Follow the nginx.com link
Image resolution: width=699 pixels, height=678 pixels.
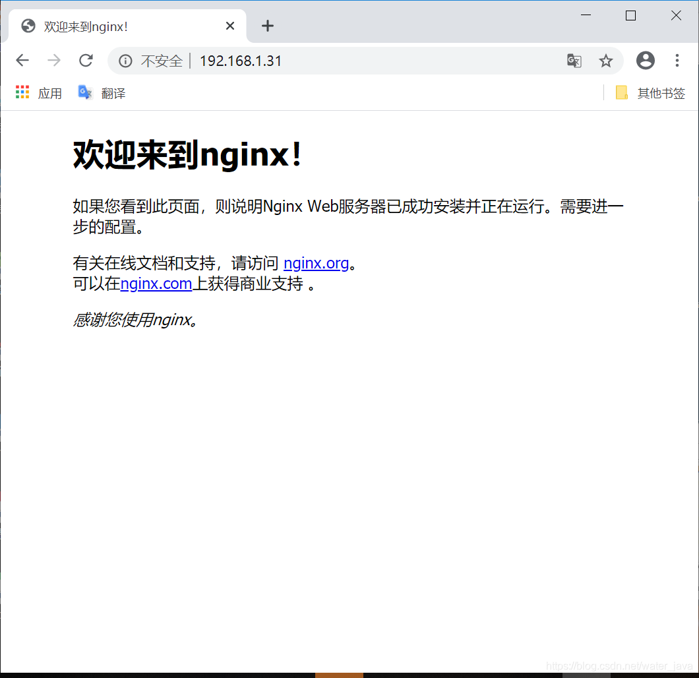pos(156,284)
